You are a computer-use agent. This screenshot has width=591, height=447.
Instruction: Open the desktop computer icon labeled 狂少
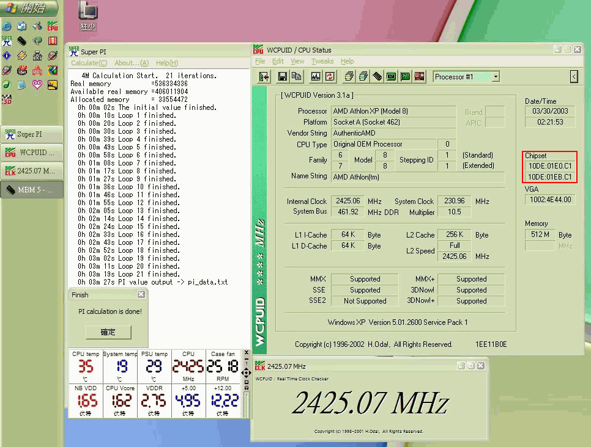[88, 12]
